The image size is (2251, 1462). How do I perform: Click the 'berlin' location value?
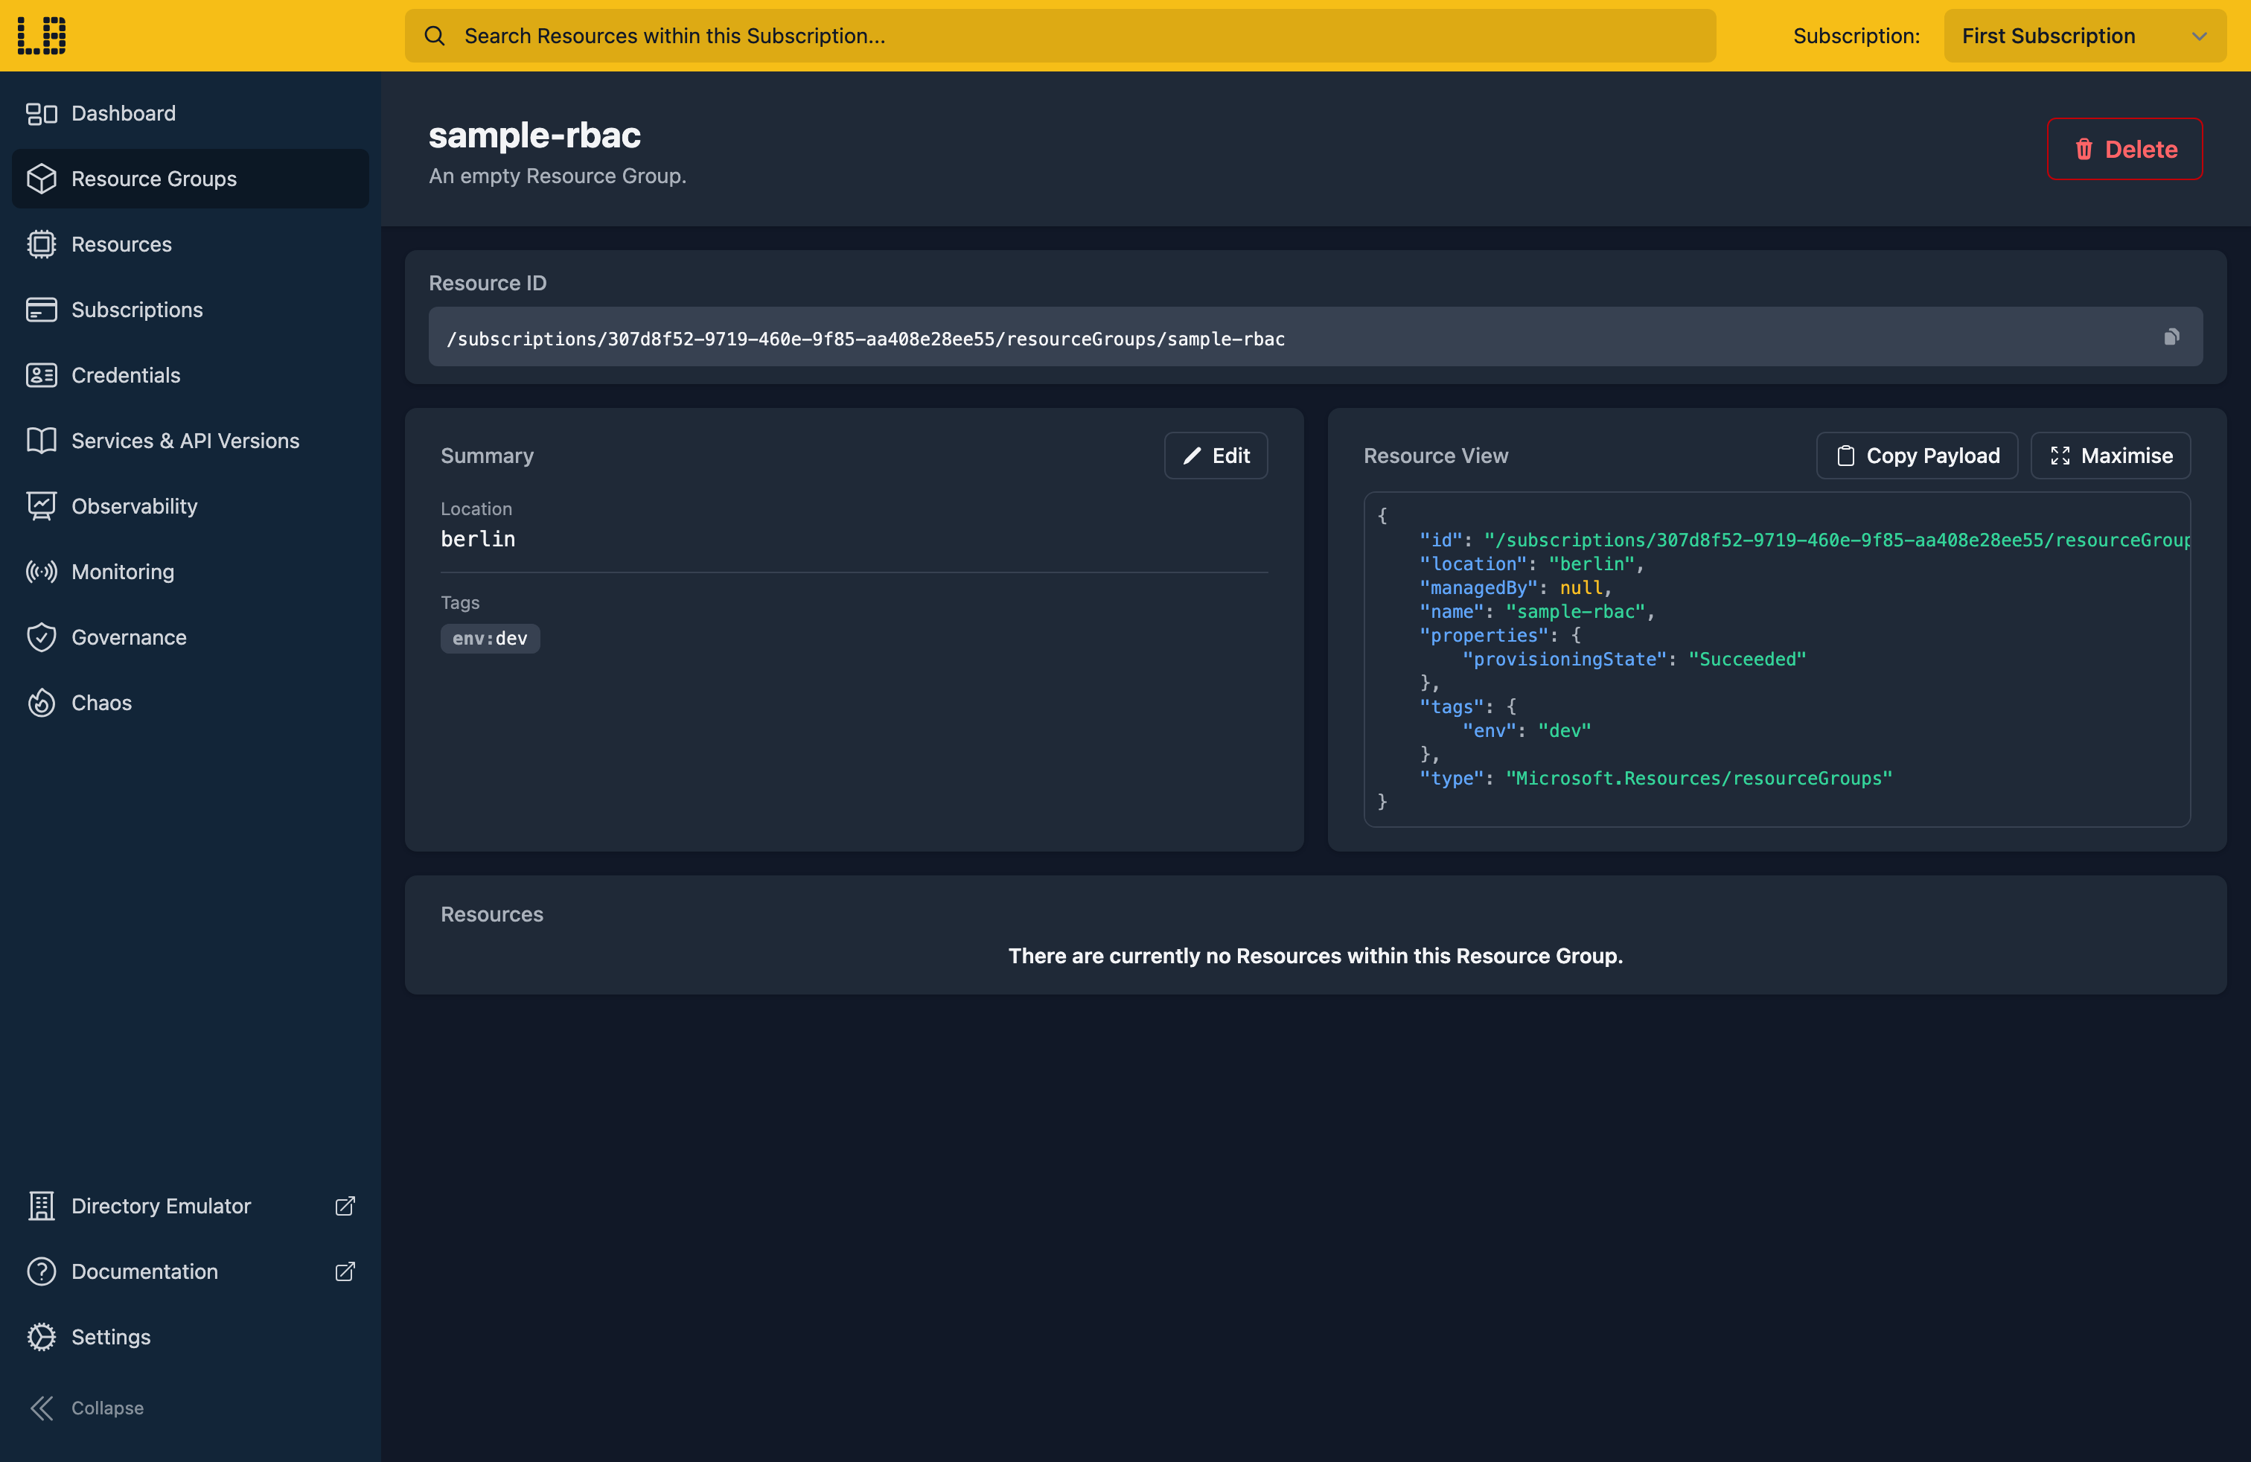click(478, 539)
